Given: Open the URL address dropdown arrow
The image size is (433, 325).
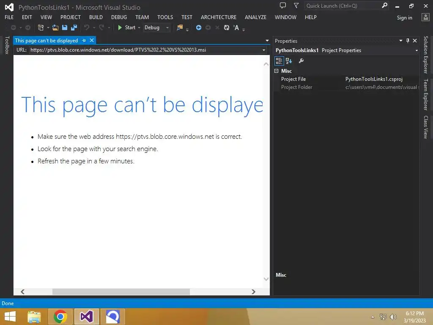Looking at the screenshot, I should tap(264, 50).
